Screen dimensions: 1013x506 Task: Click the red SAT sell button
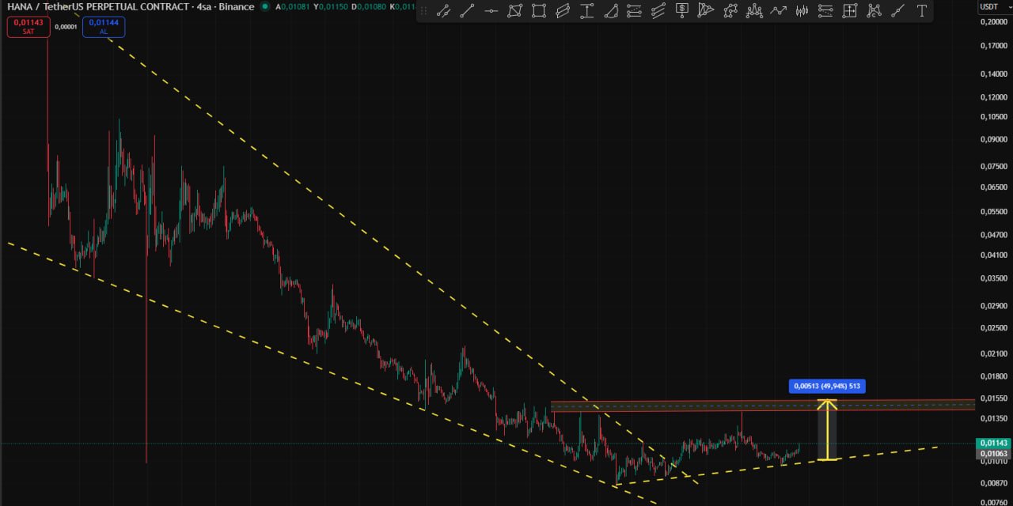point(28,26)
